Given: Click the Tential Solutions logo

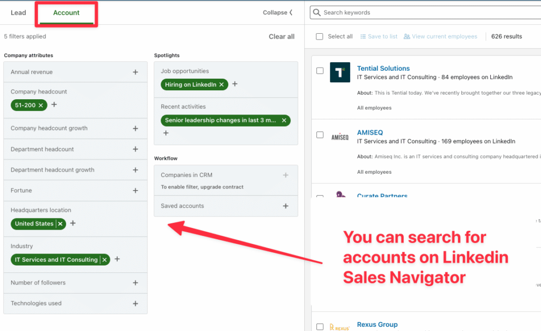Looking at the screenshot, I should point(340,72).
